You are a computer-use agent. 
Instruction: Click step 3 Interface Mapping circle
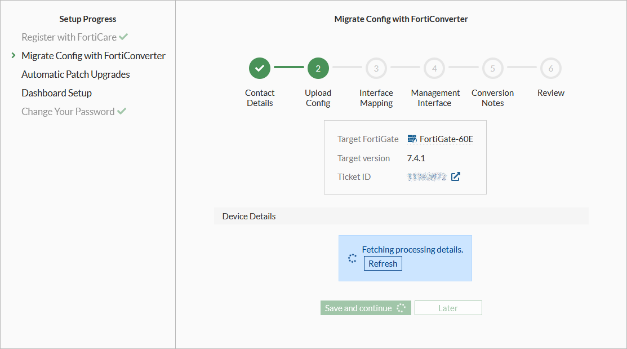376,68
